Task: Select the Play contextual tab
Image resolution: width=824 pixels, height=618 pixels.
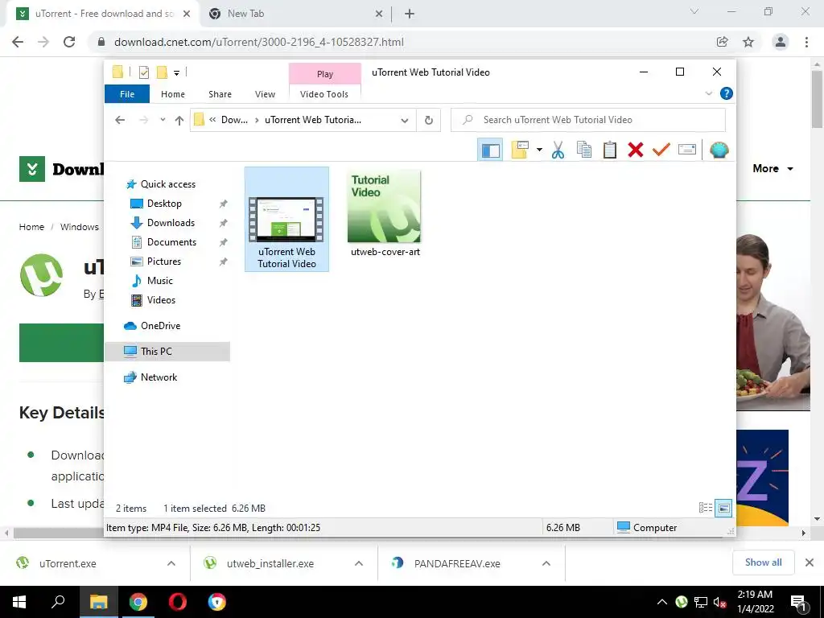Action: click(x=325, y=74)
